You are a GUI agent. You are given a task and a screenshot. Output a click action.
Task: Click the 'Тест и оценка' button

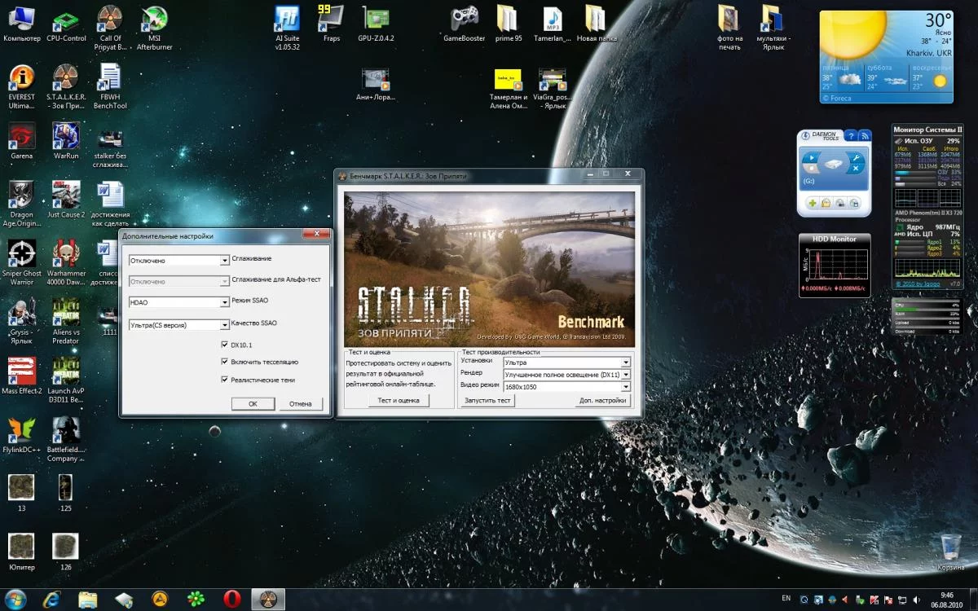(x=399, y=401)
